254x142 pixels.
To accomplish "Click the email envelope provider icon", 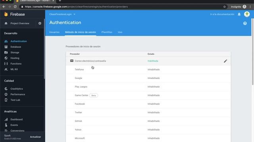I will click(x=72, y=61).
